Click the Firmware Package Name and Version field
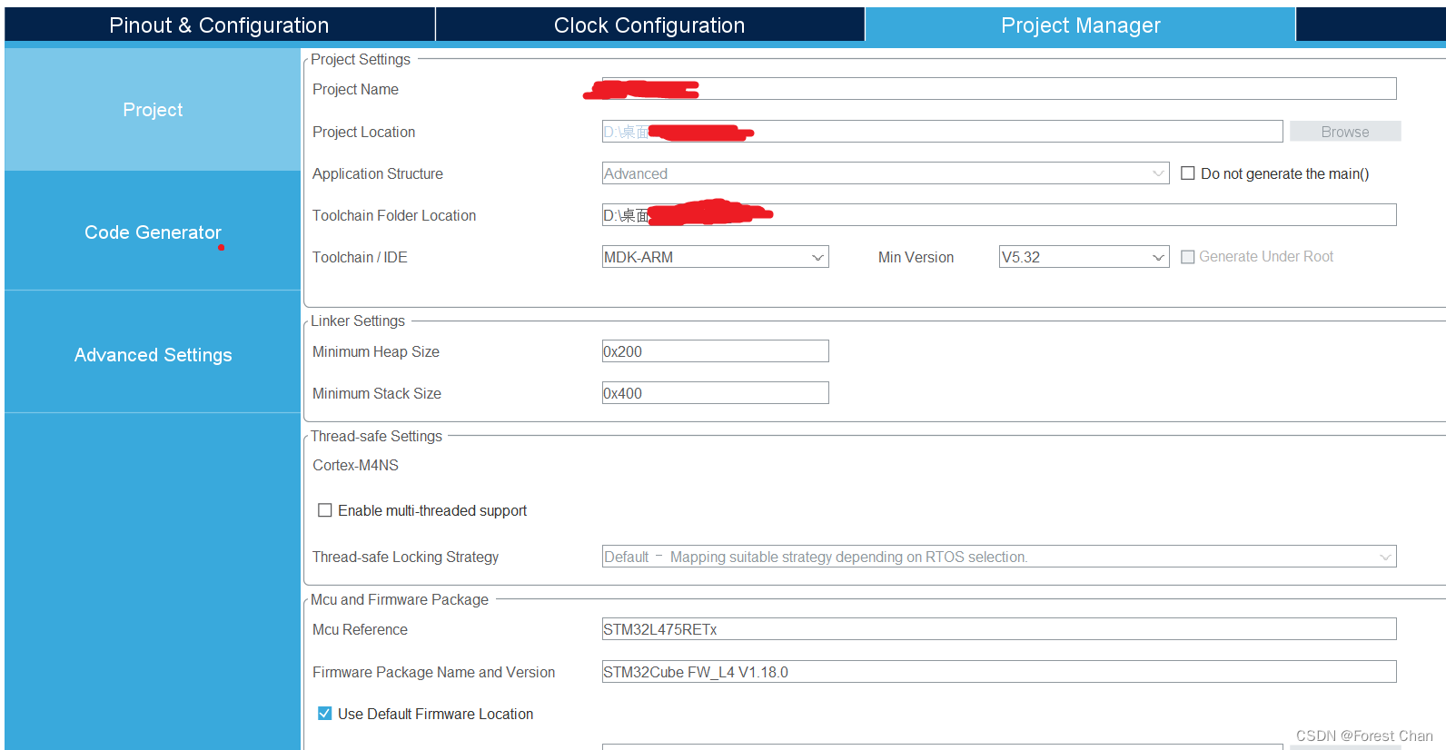 click(999, 672)
